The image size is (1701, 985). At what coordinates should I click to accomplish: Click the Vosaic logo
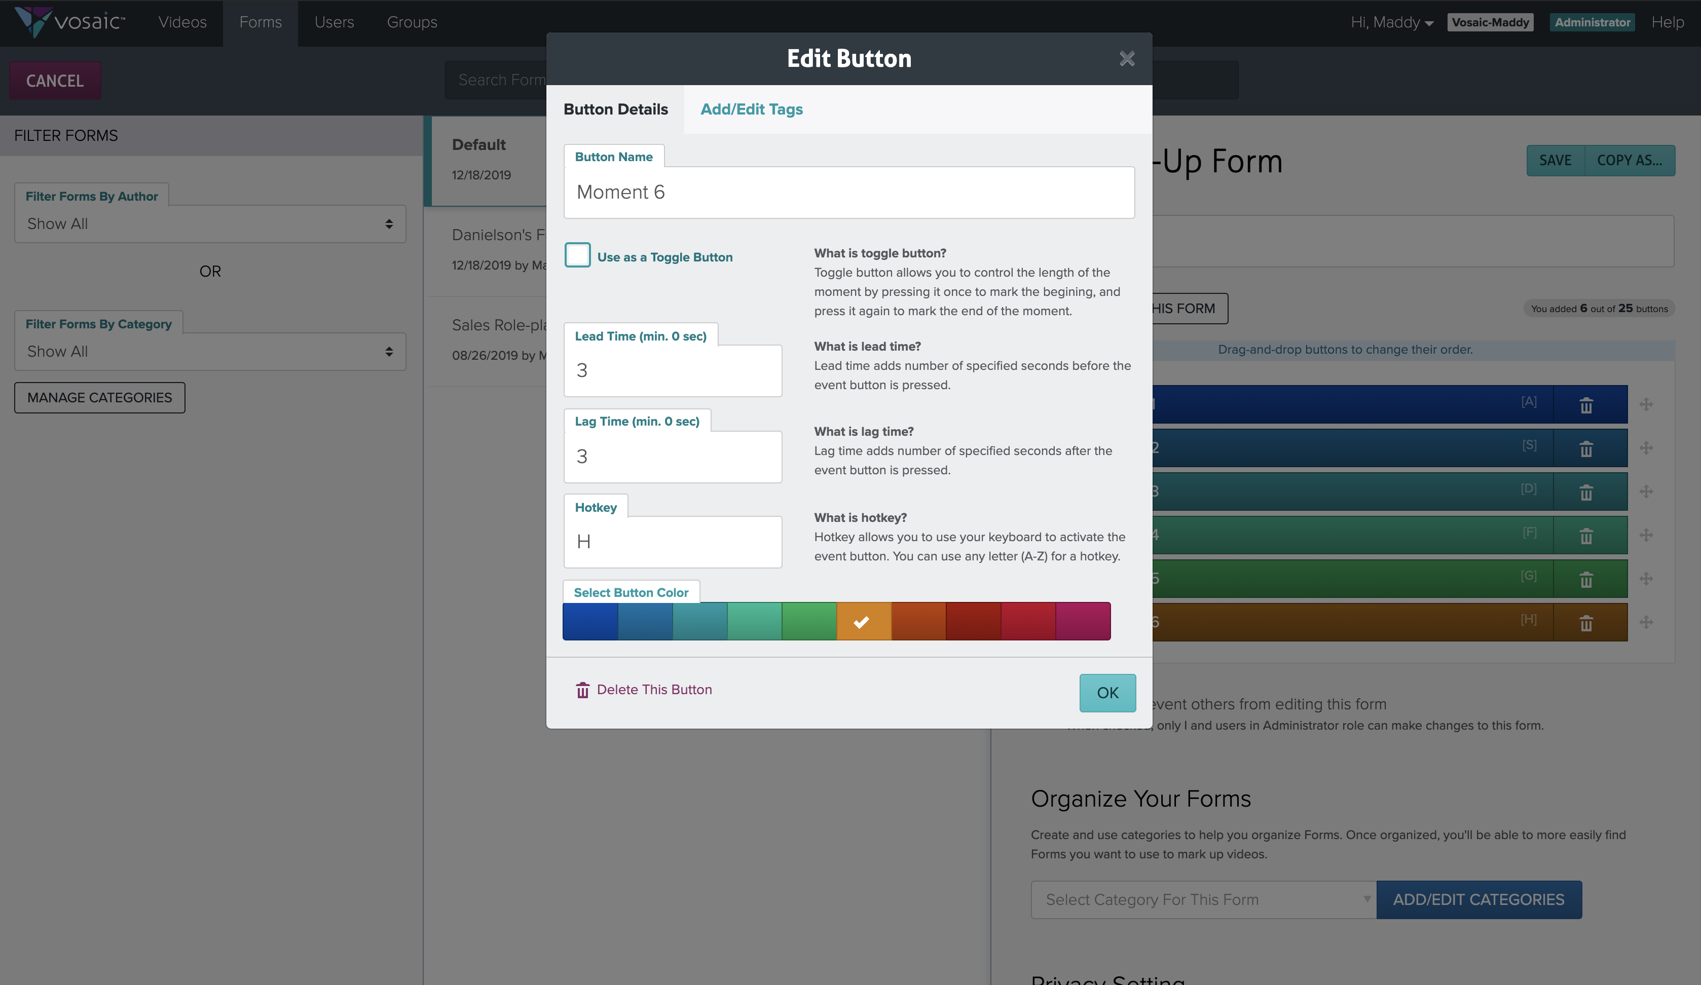coord(69,22)
